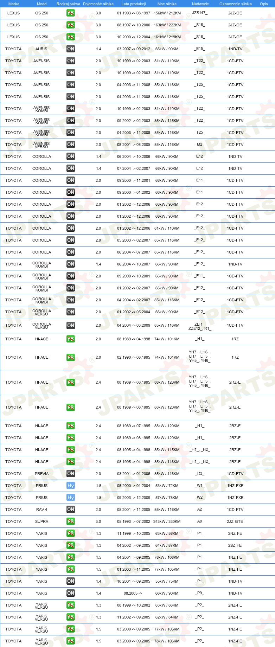
Task: Click ON icon for Yaris 55kW / 75KM
Action: pos(71,581)
